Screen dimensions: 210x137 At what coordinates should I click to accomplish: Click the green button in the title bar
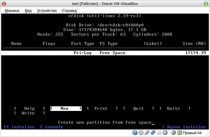pos(206,4)
